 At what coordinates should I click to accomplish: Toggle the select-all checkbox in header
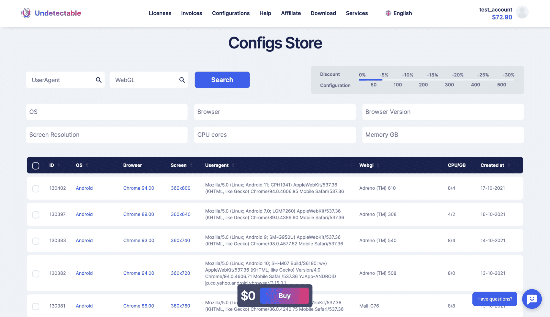(x=35, y=166)
